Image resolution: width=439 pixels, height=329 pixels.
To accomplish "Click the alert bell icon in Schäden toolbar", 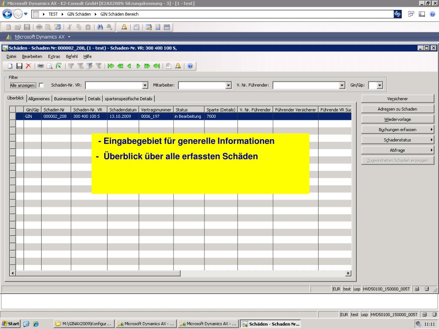I will tap(178, 66).
